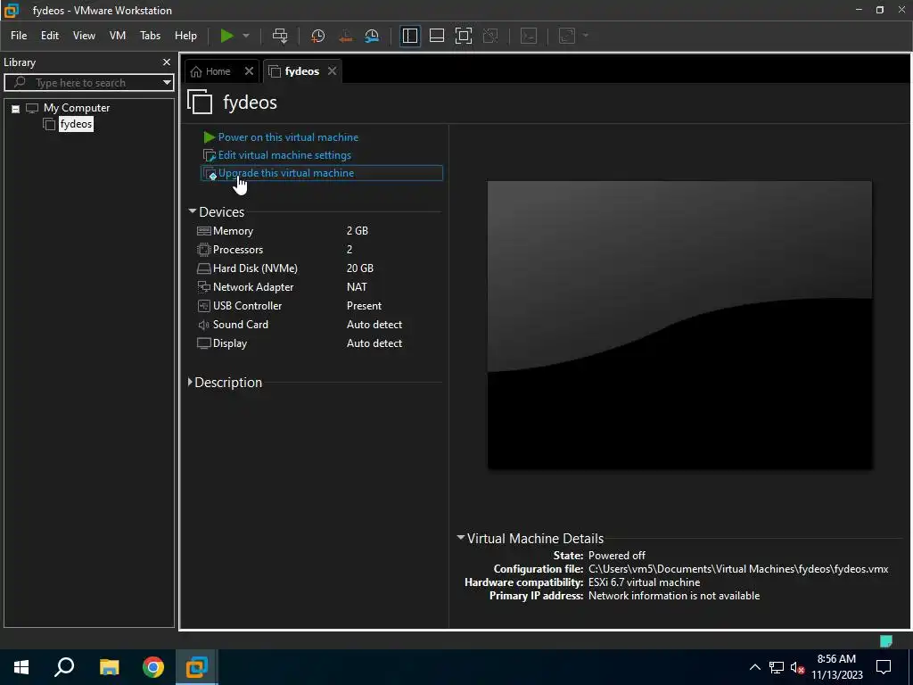Click the Sound Card speaker icon

[204, 325]
